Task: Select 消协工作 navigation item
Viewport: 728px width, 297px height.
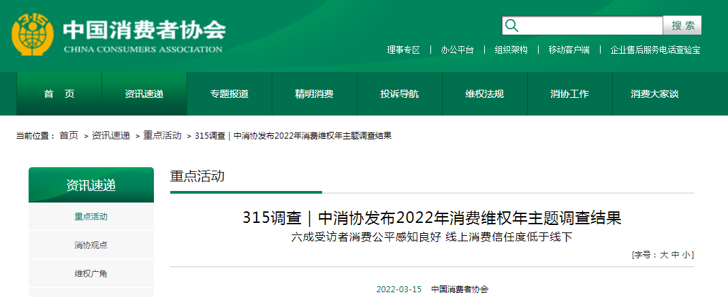Action: [570, 94]
